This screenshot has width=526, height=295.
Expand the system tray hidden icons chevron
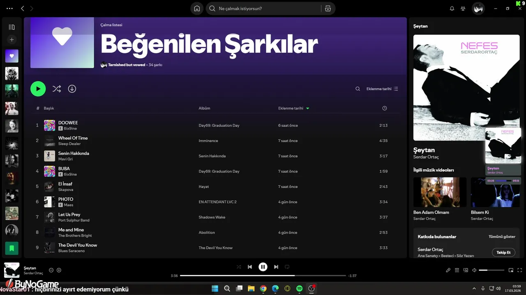[474, 288]
